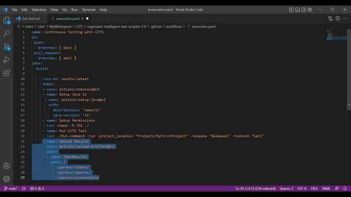Click .github breadcrumb segment

pos(156,27)
